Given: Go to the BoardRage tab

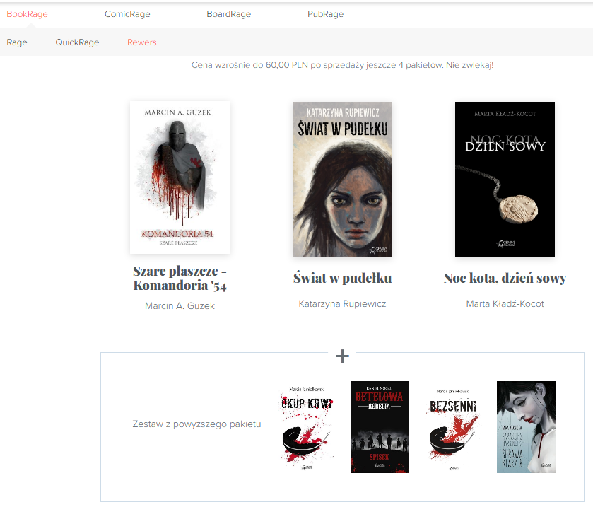Looking at the screenshot, I should coord(228,14).
